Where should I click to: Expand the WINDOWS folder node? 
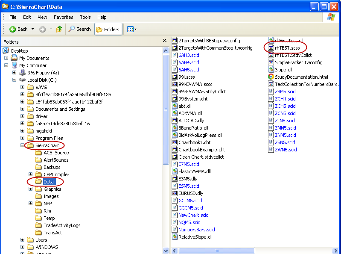pos(22,247)
